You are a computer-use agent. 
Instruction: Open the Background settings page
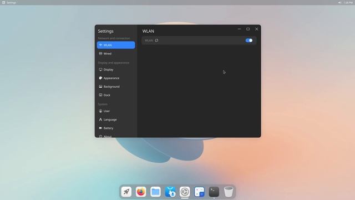click(x=116, y=87)
